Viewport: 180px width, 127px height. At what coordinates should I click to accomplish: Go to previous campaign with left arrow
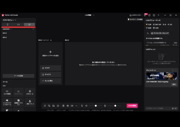click(x=173, y=70)
